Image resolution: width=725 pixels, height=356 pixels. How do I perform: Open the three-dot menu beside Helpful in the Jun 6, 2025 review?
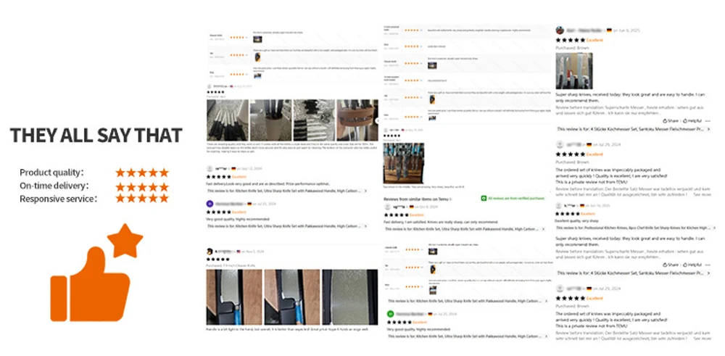706,120
